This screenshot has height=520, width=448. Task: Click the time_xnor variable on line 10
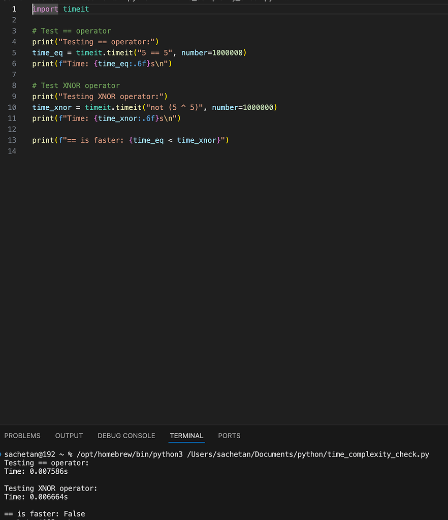click(52, 107)
